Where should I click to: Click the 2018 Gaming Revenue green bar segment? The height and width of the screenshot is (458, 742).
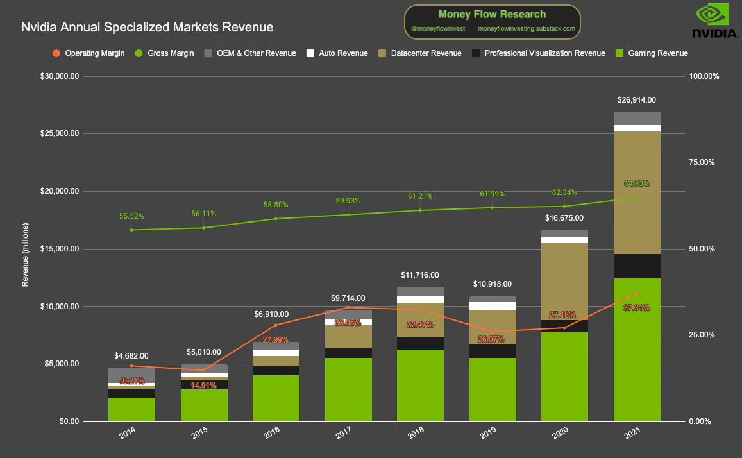420,385
